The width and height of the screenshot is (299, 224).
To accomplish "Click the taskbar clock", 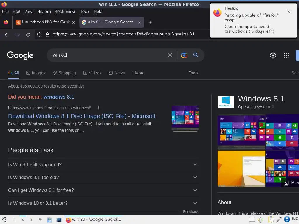I will coord(295,219).
